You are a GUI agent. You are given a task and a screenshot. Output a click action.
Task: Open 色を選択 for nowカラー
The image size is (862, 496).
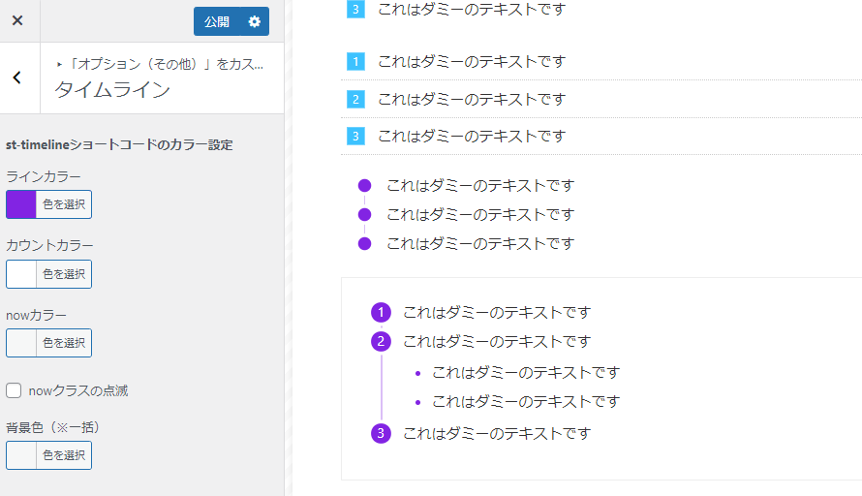(x=64, y=343)
